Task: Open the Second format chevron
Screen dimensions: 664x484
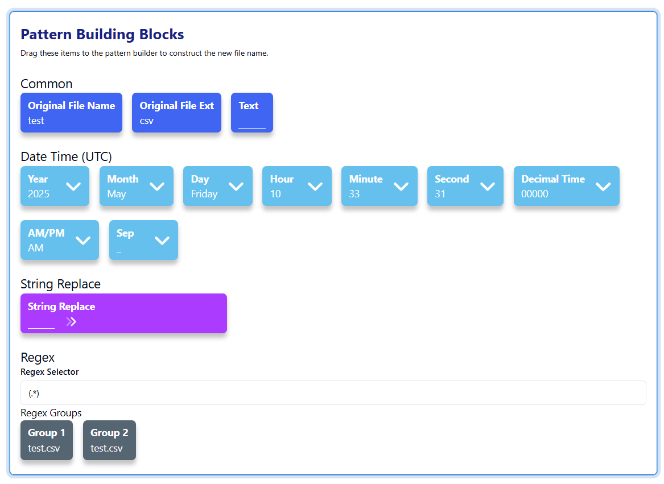Action: pyautogui.click(x=488, y=187)
